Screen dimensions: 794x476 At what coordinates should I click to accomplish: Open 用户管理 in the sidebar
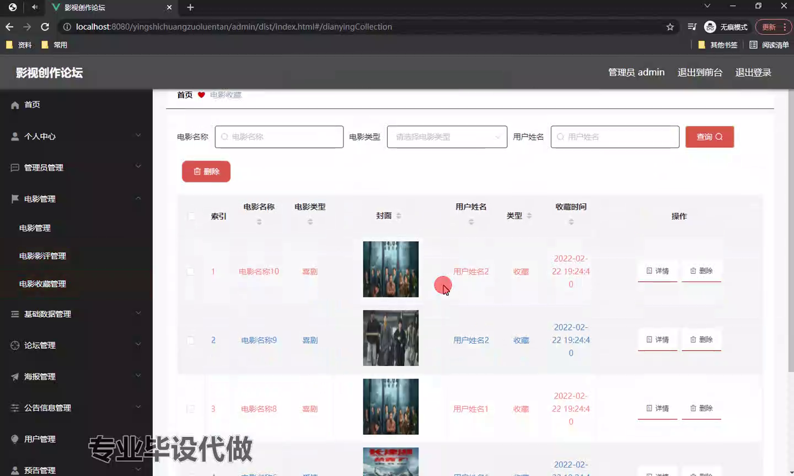[x=40, y=439]
